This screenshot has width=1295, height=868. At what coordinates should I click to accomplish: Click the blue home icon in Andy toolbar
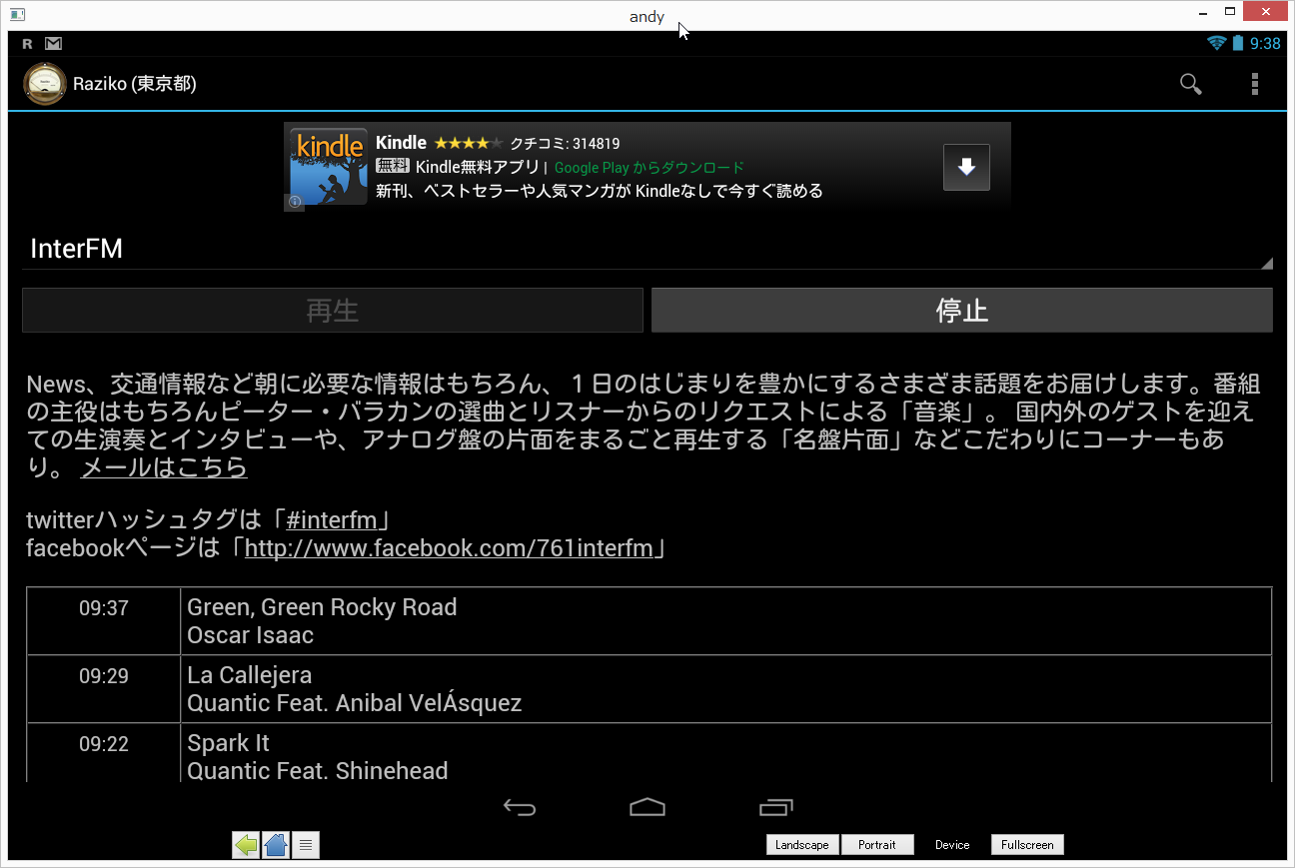click(277, 845)
